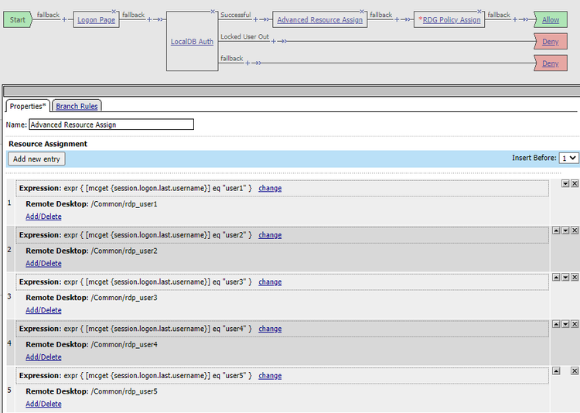
Task: Switch to the Properties tab
Action: (x=28, y=106)
